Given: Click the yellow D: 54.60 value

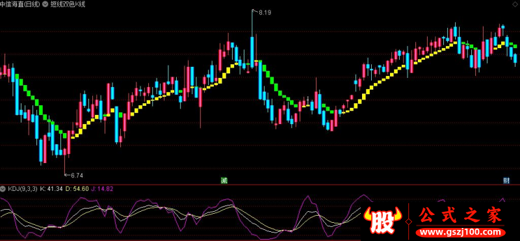Looking at the screenshot, I should point(77,189).
